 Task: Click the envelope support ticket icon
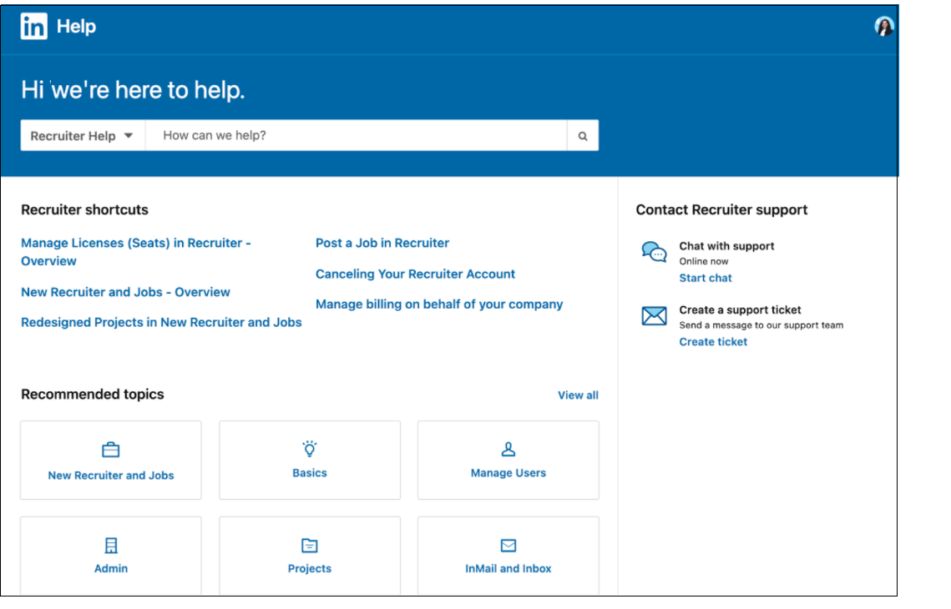654,315
